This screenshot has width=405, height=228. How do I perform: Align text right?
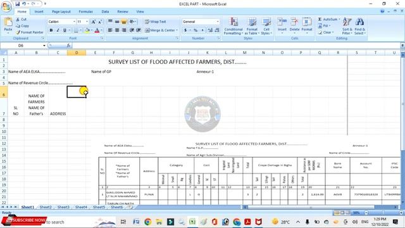tap(124, 30)
